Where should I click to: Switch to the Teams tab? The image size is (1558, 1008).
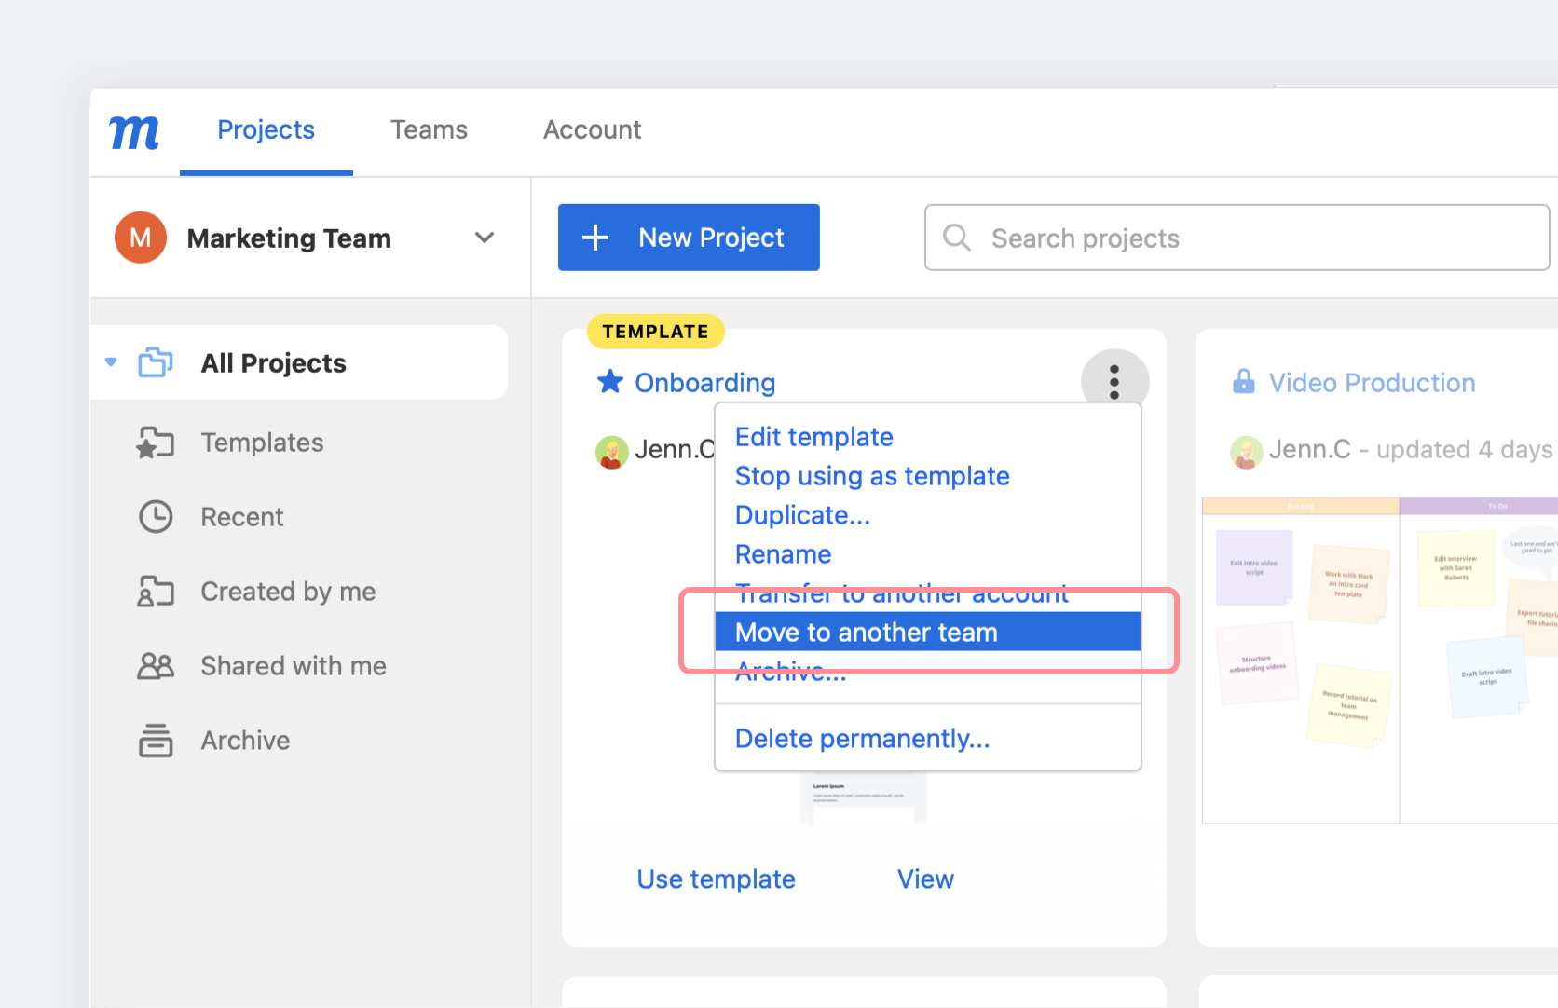[429, 130]
